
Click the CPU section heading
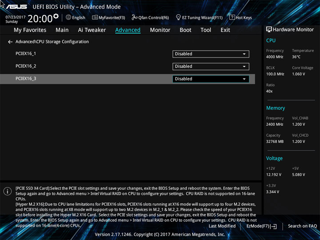click(271, 40)
